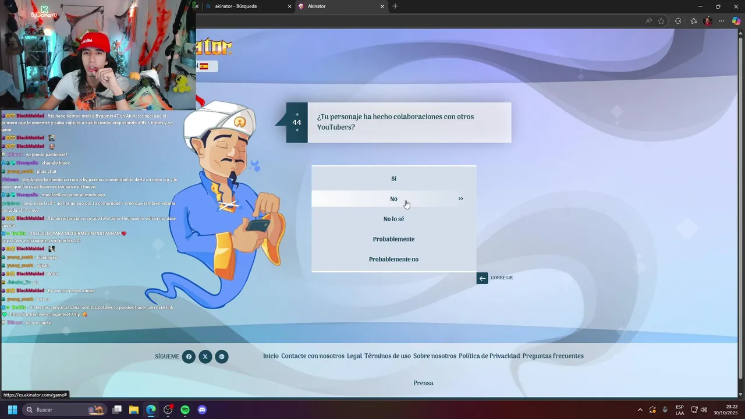Screen dimensions: 745x419
Task: Click the Akinator logo
Action: click(x=214, y=46)
